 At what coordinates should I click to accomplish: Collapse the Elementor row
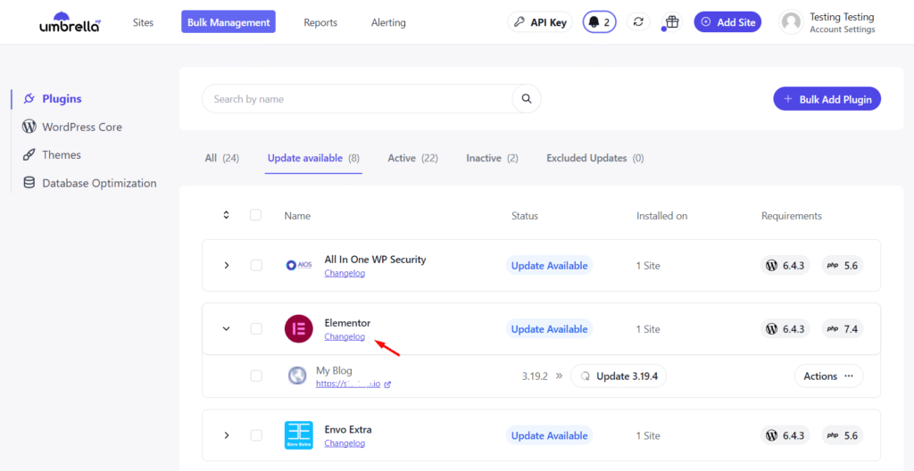[x=227, y=329]
